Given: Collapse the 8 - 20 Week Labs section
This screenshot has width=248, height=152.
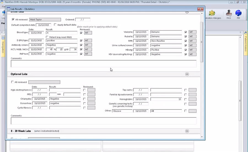Looking at the screenshot, I should (187, 131).
